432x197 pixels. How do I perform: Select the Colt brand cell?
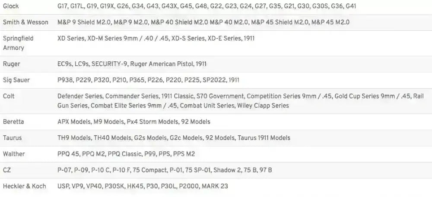coord(9,96)
